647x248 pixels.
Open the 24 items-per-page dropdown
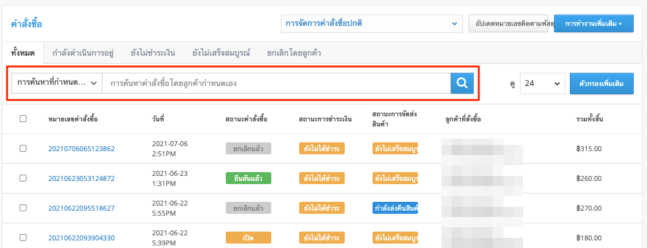(x=542, y=84)
